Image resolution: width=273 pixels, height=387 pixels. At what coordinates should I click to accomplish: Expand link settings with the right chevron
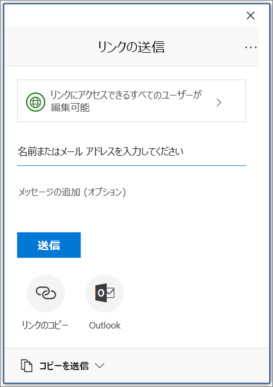coord(218,102)
